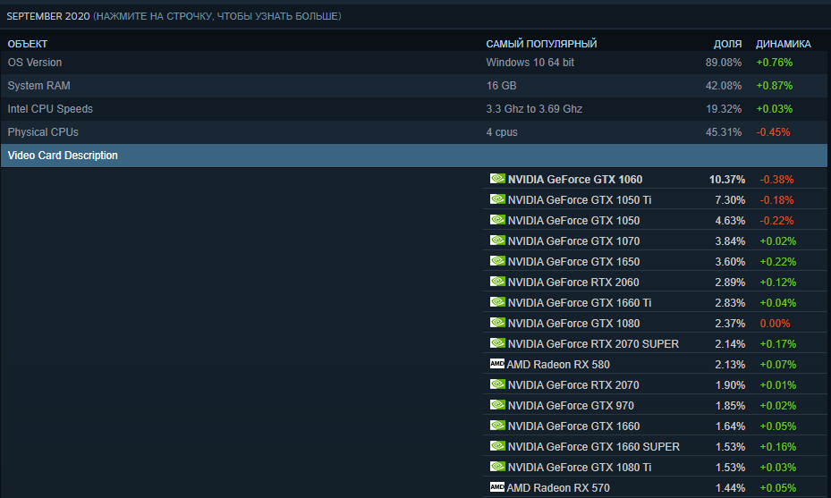Expand the System RAM row
831x498 pixels.
tap(414, 86)
